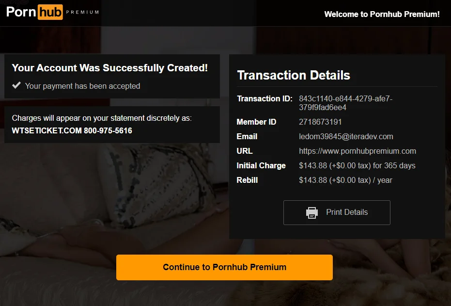
Task: Click the Member ID number 2718673191
Action: click(320, 122)
